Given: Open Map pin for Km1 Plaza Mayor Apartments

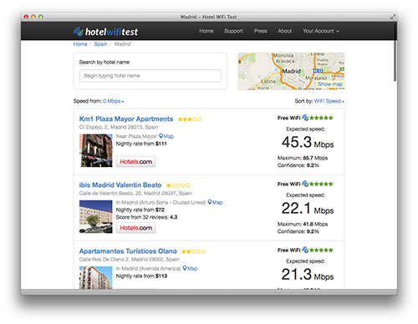Looking at the screenshot, I should (166, 136).
